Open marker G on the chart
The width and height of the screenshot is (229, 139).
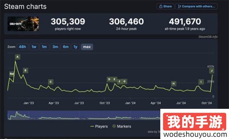coord(124,81)
